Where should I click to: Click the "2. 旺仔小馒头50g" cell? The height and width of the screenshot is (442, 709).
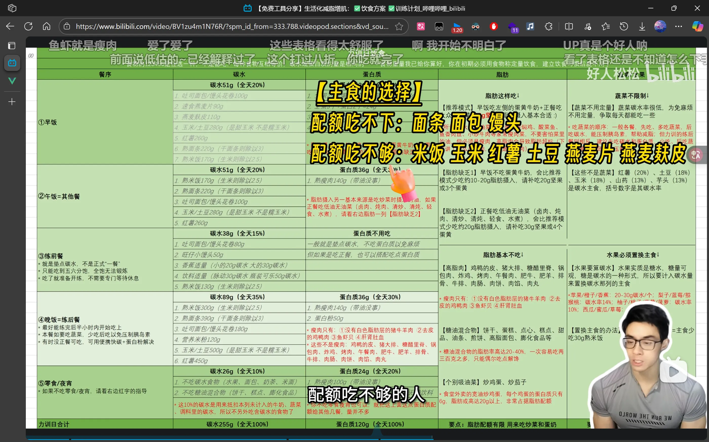[239, 255]
